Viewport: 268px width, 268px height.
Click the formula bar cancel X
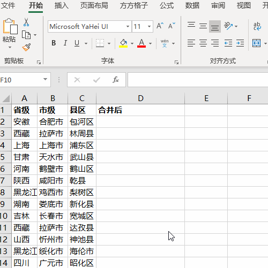coord(77,80)
